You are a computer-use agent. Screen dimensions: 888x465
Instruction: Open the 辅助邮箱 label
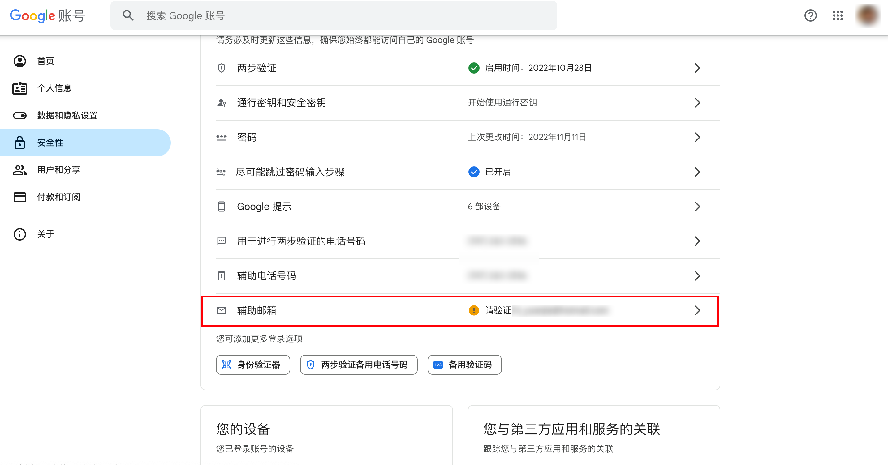point(256,310)
